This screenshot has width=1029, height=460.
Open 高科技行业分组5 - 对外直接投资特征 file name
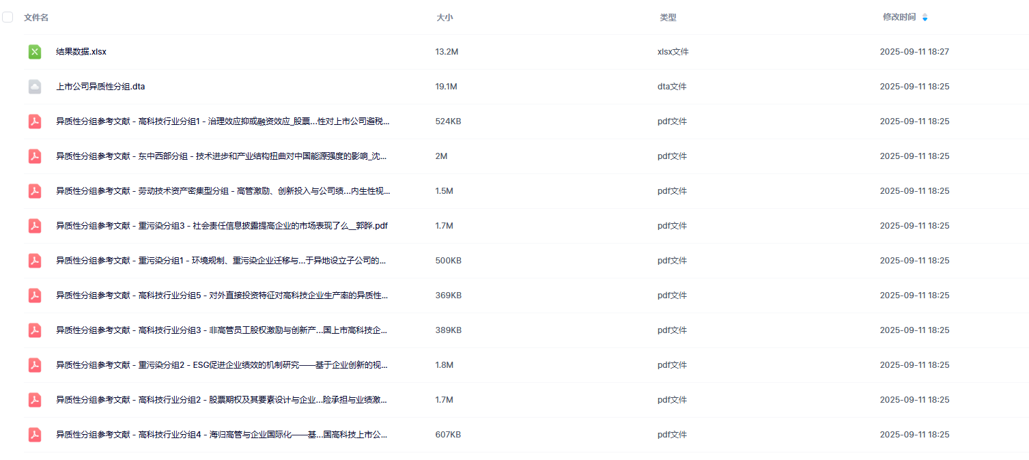[223, 296]
